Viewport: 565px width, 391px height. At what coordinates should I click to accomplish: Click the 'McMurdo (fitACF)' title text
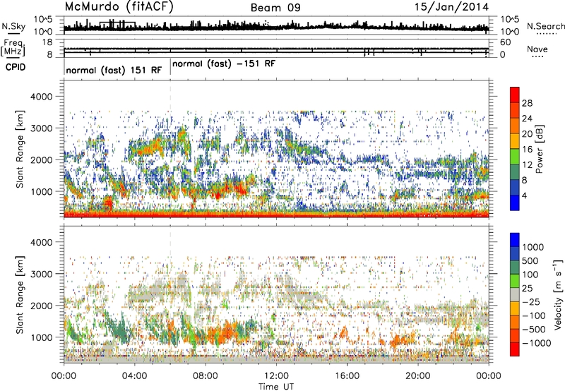coord(119,6)
